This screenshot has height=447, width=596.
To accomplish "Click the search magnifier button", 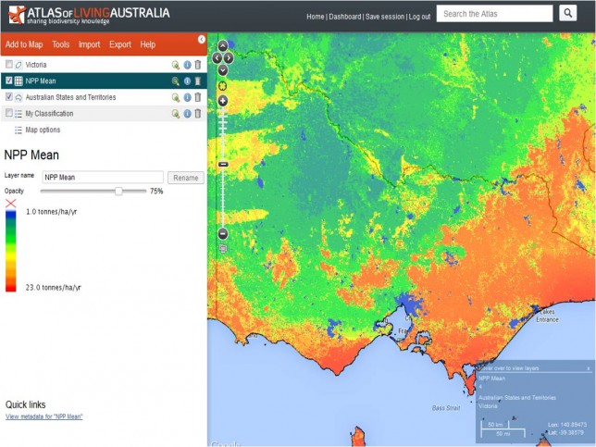I will point(568,14).
